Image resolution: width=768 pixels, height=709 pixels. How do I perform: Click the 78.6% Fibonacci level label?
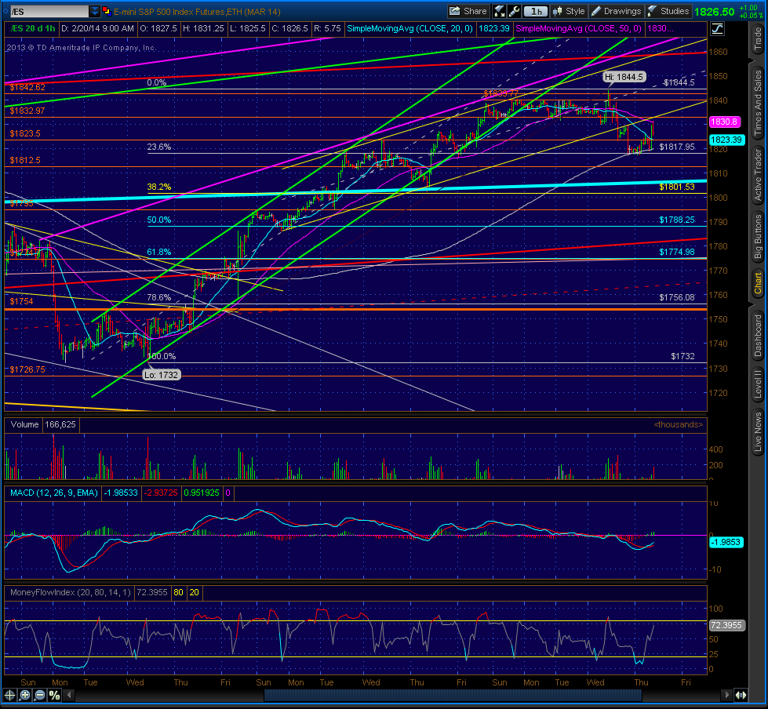tap(159, 298)
